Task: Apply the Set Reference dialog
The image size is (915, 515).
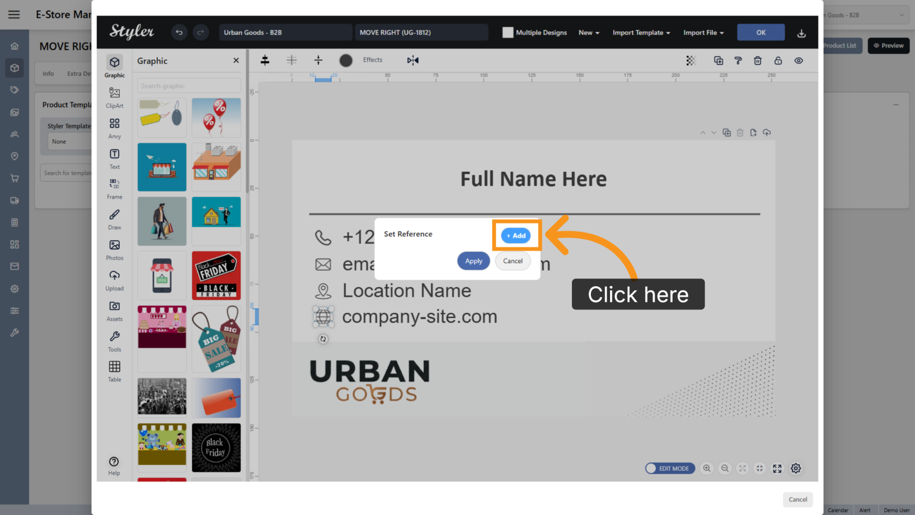Action: click(x=473, y=261)
